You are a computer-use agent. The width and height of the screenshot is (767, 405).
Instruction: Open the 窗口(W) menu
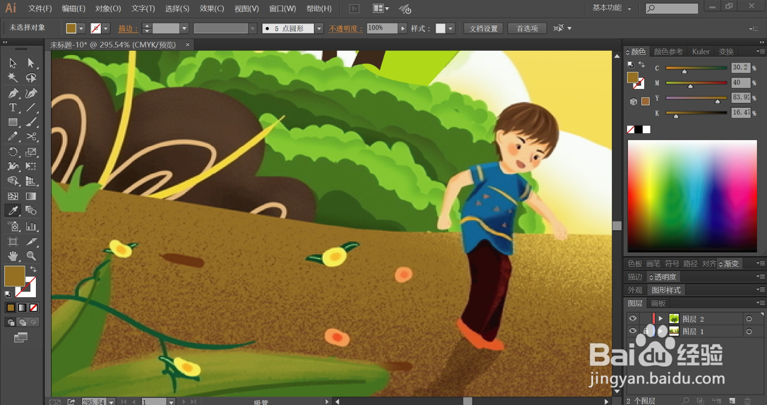pos(282,9)
